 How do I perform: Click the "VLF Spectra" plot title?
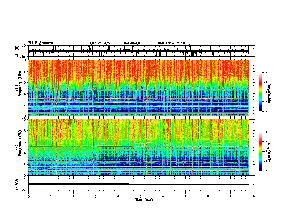[x=41, y=43]
